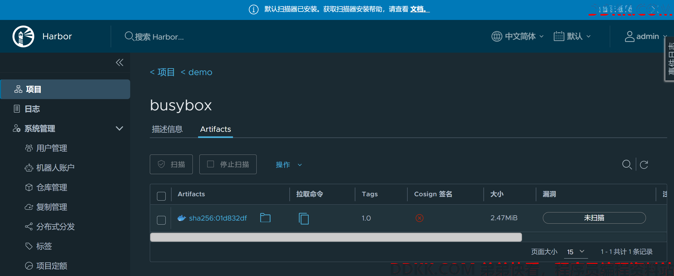Open the sha256:01d832df artifact link
The image size is (674, 276).
tap(218, 218)
